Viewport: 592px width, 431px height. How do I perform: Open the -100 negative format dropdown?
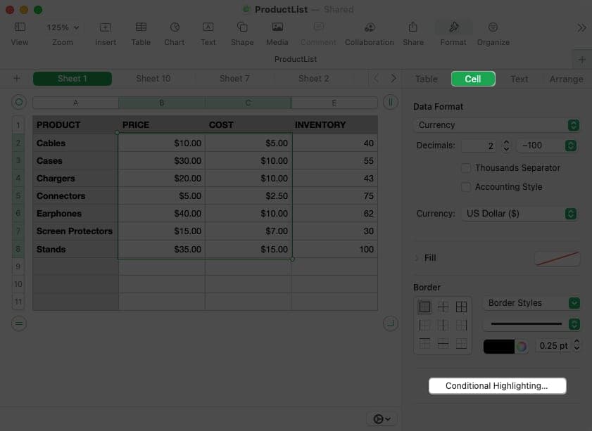(x=547, y=146)
